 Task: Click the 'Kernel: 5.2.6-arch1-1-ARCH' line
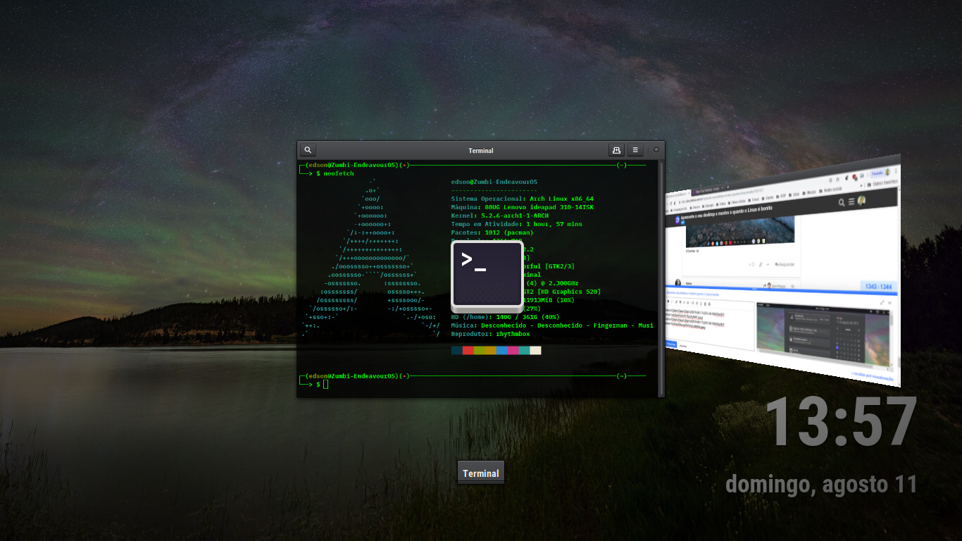(499, 216)
